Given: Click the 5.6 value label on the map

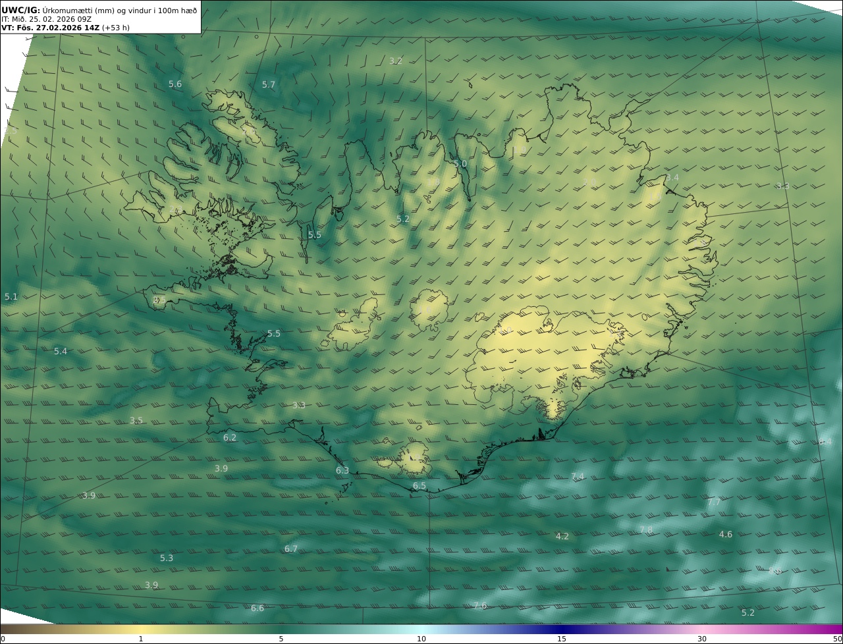Looking at the screenshot, I should (x=175, y=84).
